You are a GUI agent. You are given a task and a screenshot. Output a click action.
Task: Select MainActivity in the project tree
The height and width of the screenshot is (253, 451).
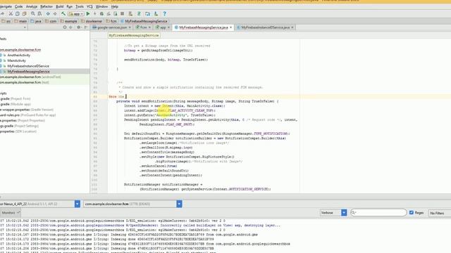click(16, 60)
